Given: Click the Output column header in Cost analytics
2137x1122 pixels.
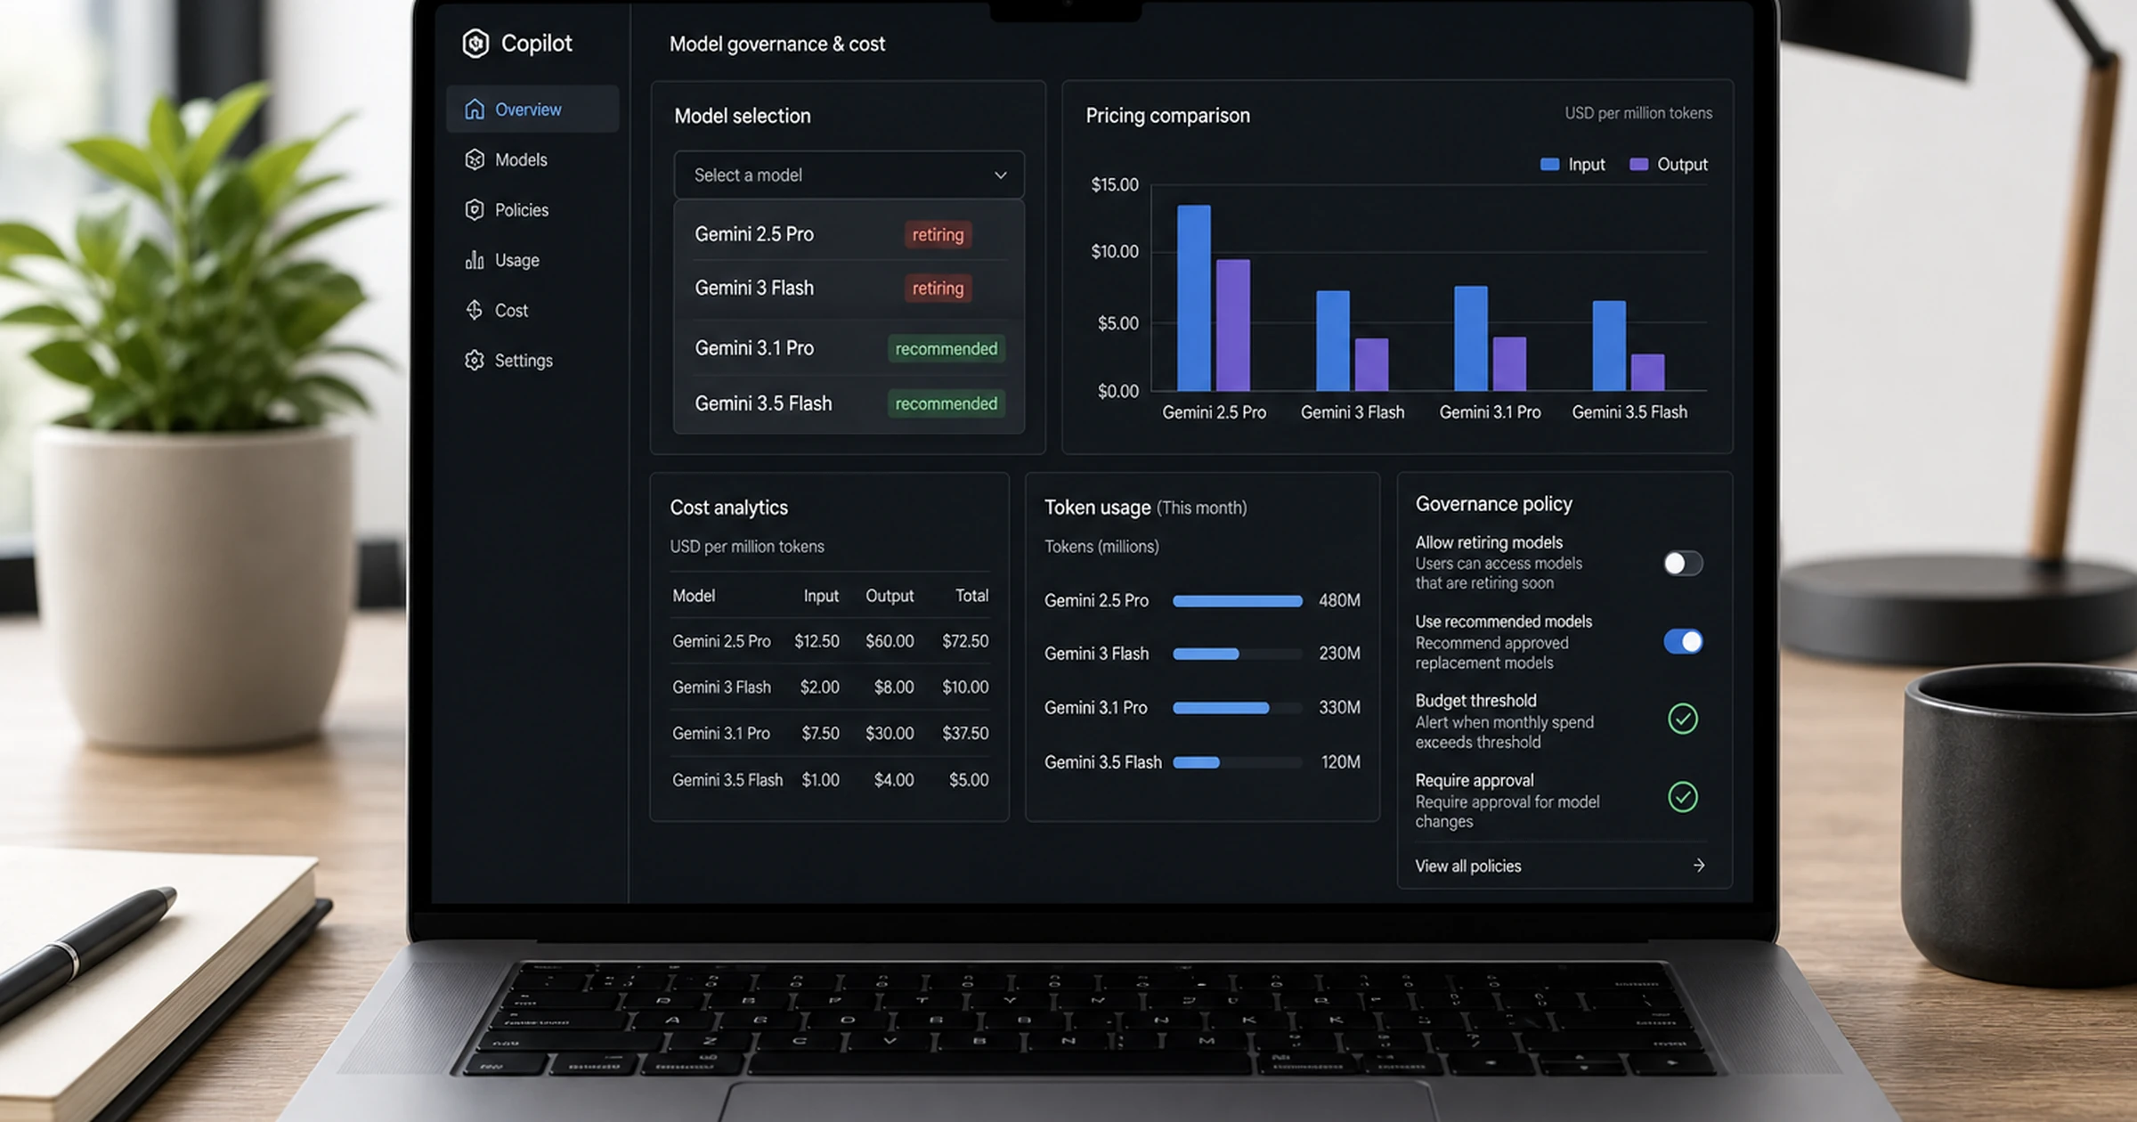Looking at the screenshot, I should point(890,596).
